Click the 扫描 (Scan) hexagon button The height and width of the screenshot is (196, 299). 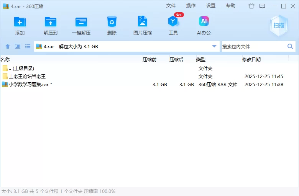(x=279, y=25)
